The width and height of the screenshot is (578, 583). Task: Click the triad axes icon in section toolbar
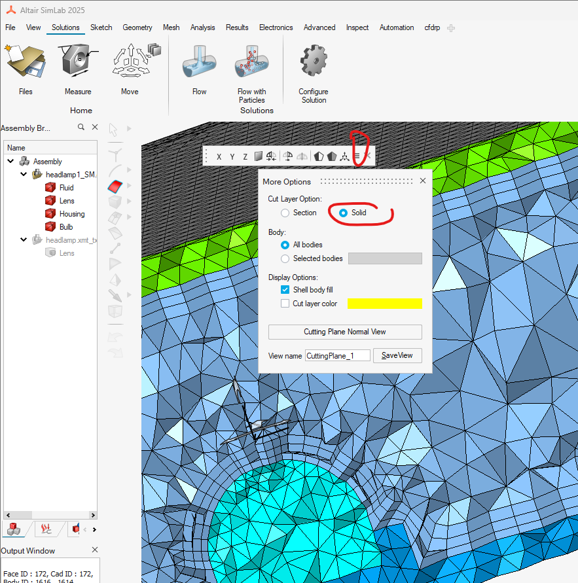click(344, 156)
